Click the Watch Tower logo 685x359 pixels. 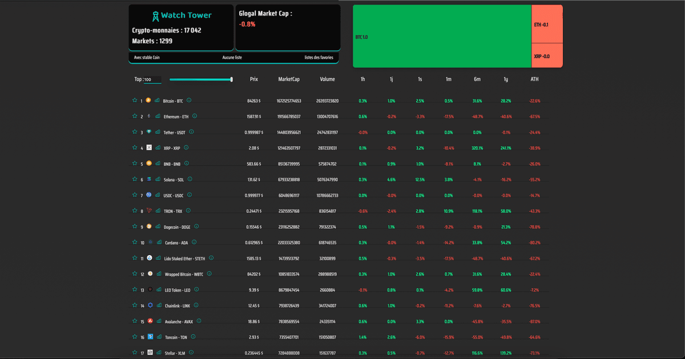181,16
